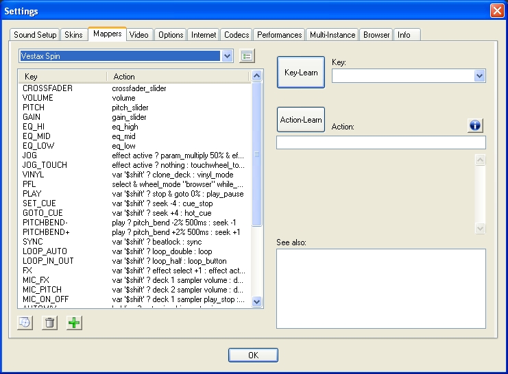Expand the Key combo box
Image resolution: width=508 pixels, height=374 pixels.
[x=479, y=76]
